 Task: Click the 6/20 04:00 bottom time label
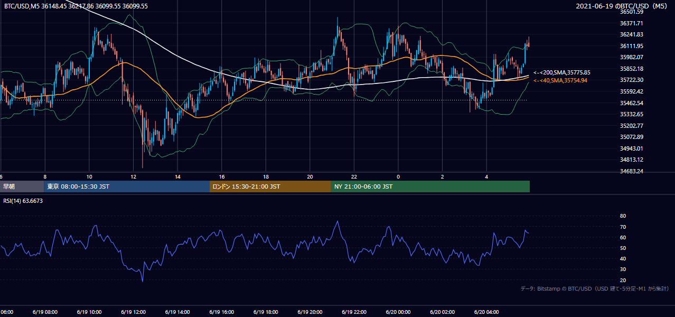tap(486, 312)
